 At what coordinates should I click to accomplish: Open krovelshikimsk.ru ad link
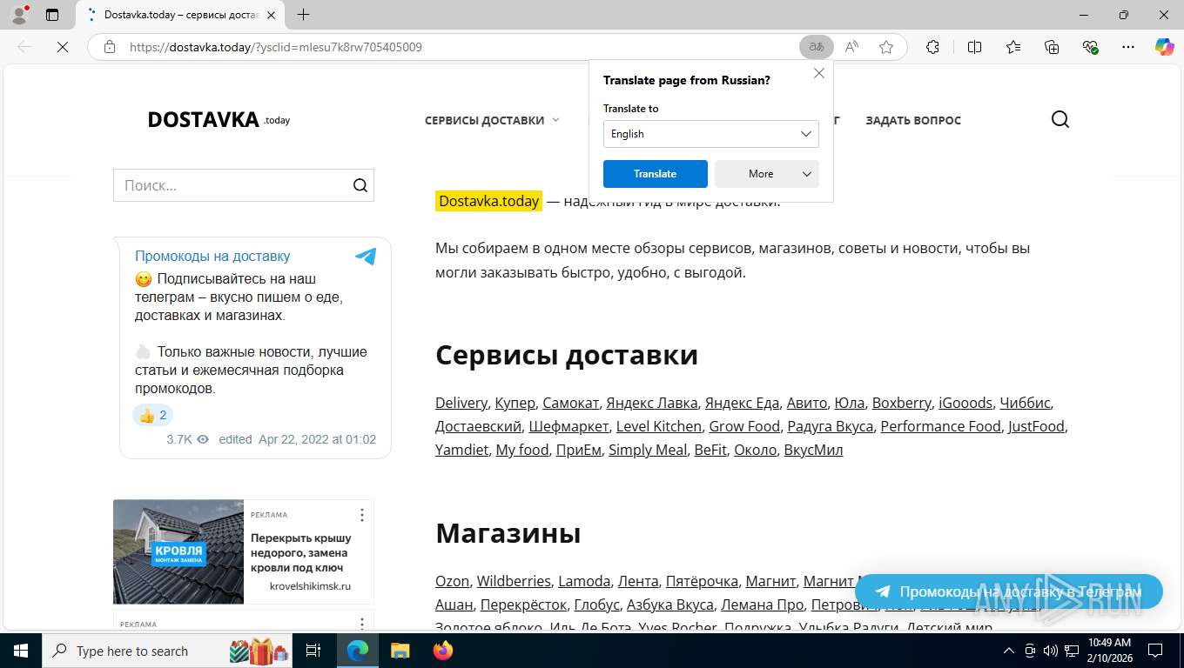(x=310, y=586)
